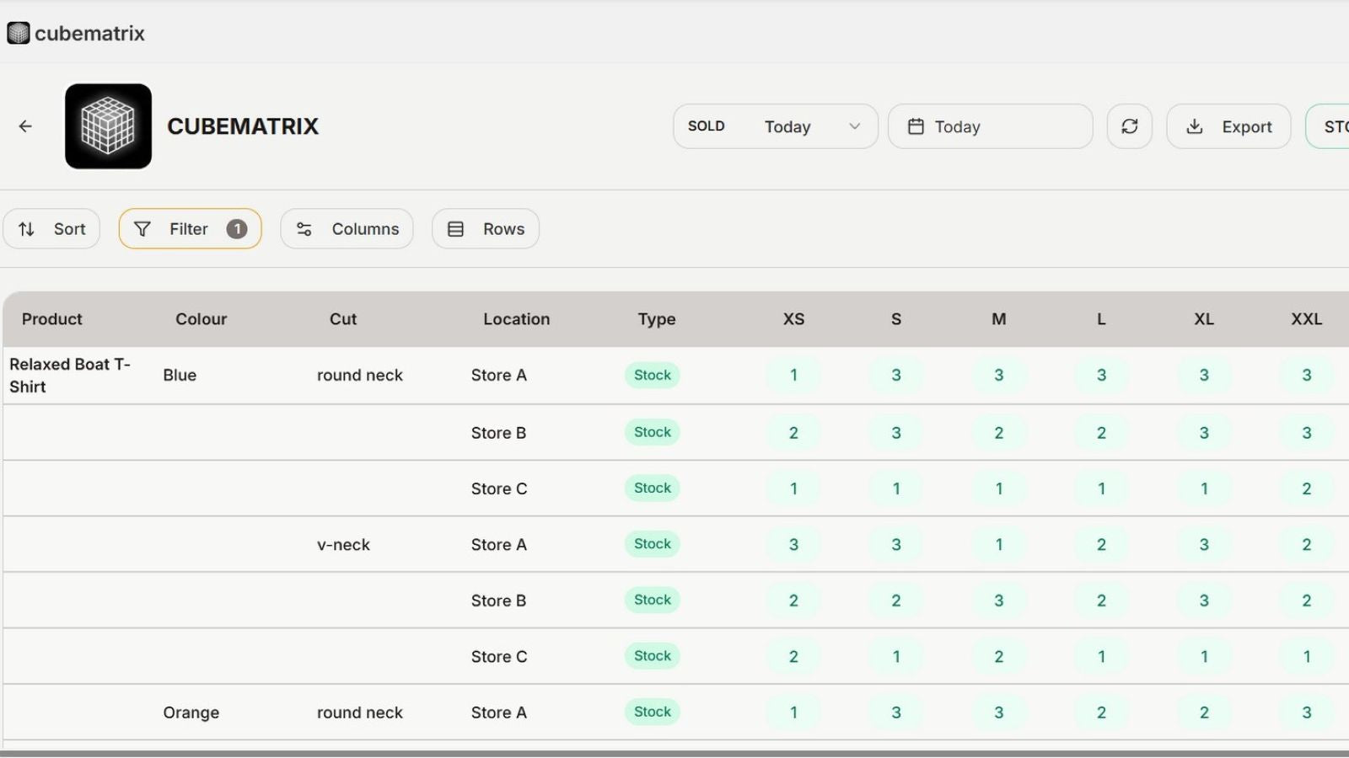
Task: Click the cubematrix logo in top bar
Action: 76,33
